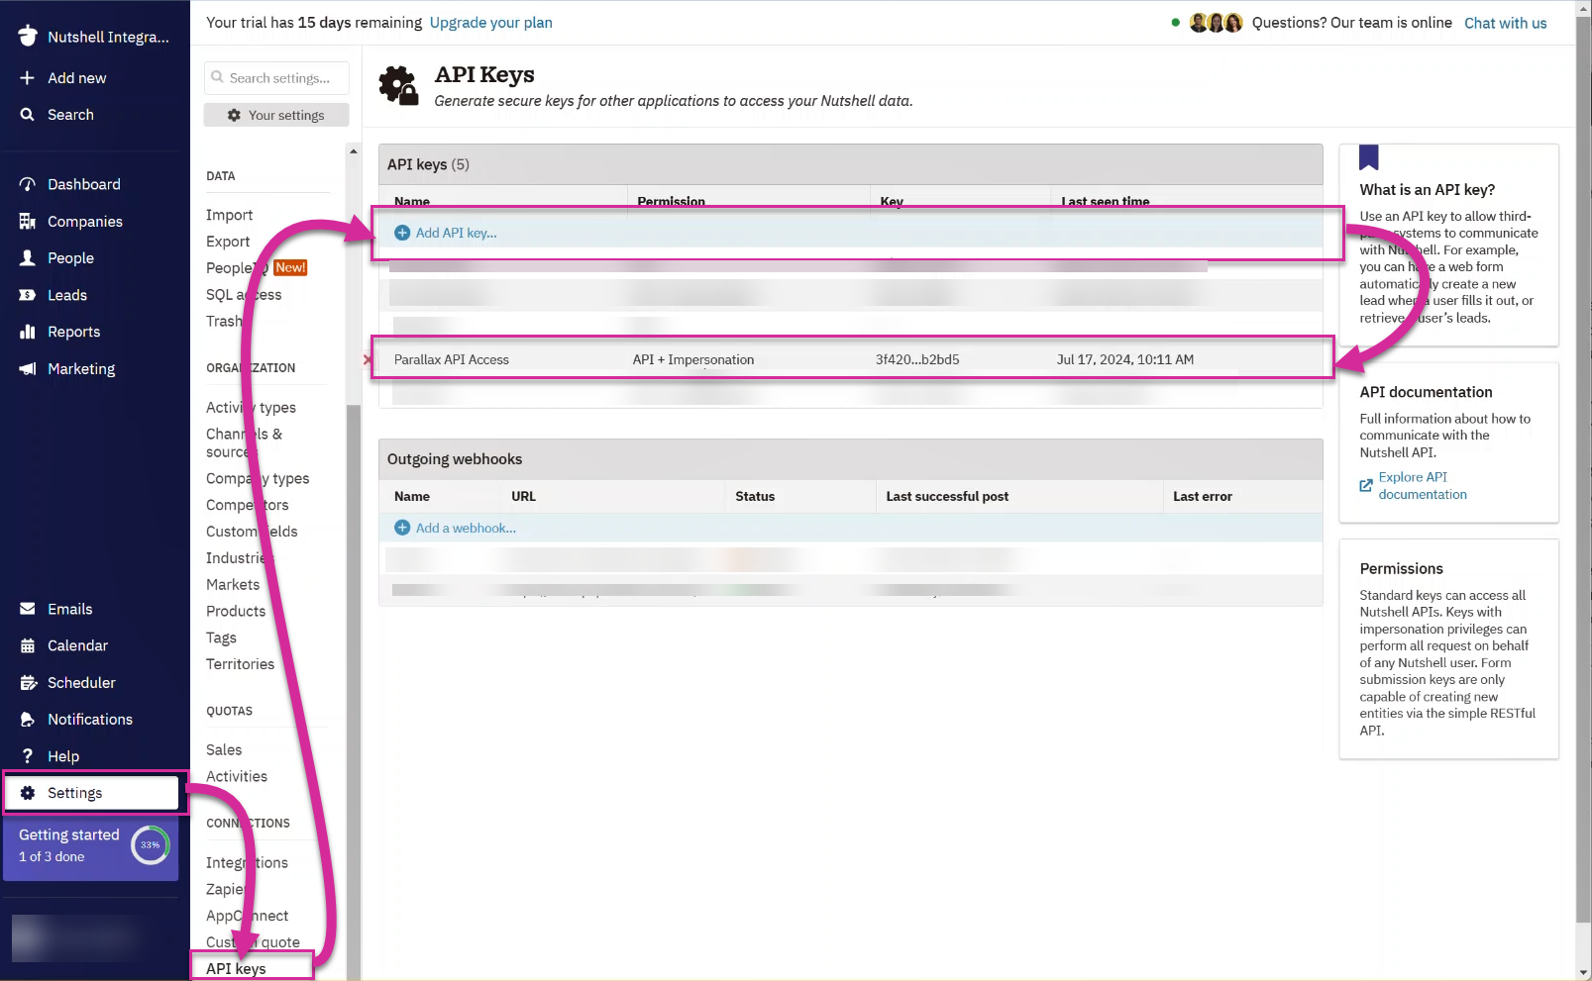Screen dimensions: 1592x981
Task: Click the settings list scroll up arrow
Action: [x=354, y=151]
